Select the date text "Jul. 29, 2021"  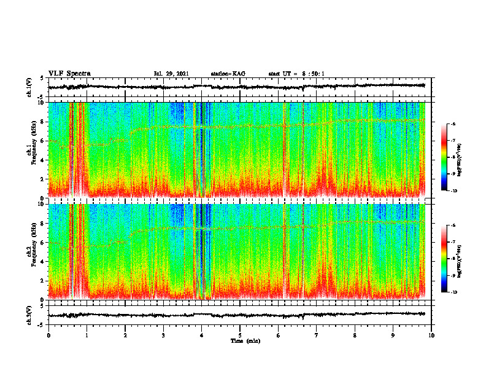[171, 74]
